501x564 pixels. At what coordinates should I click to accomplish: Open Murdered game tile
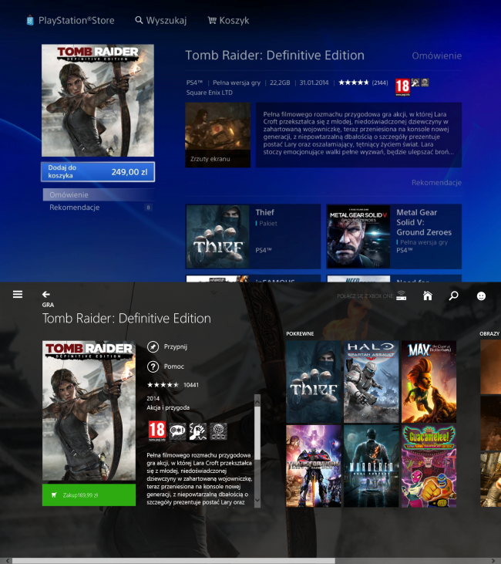point(372,466)
